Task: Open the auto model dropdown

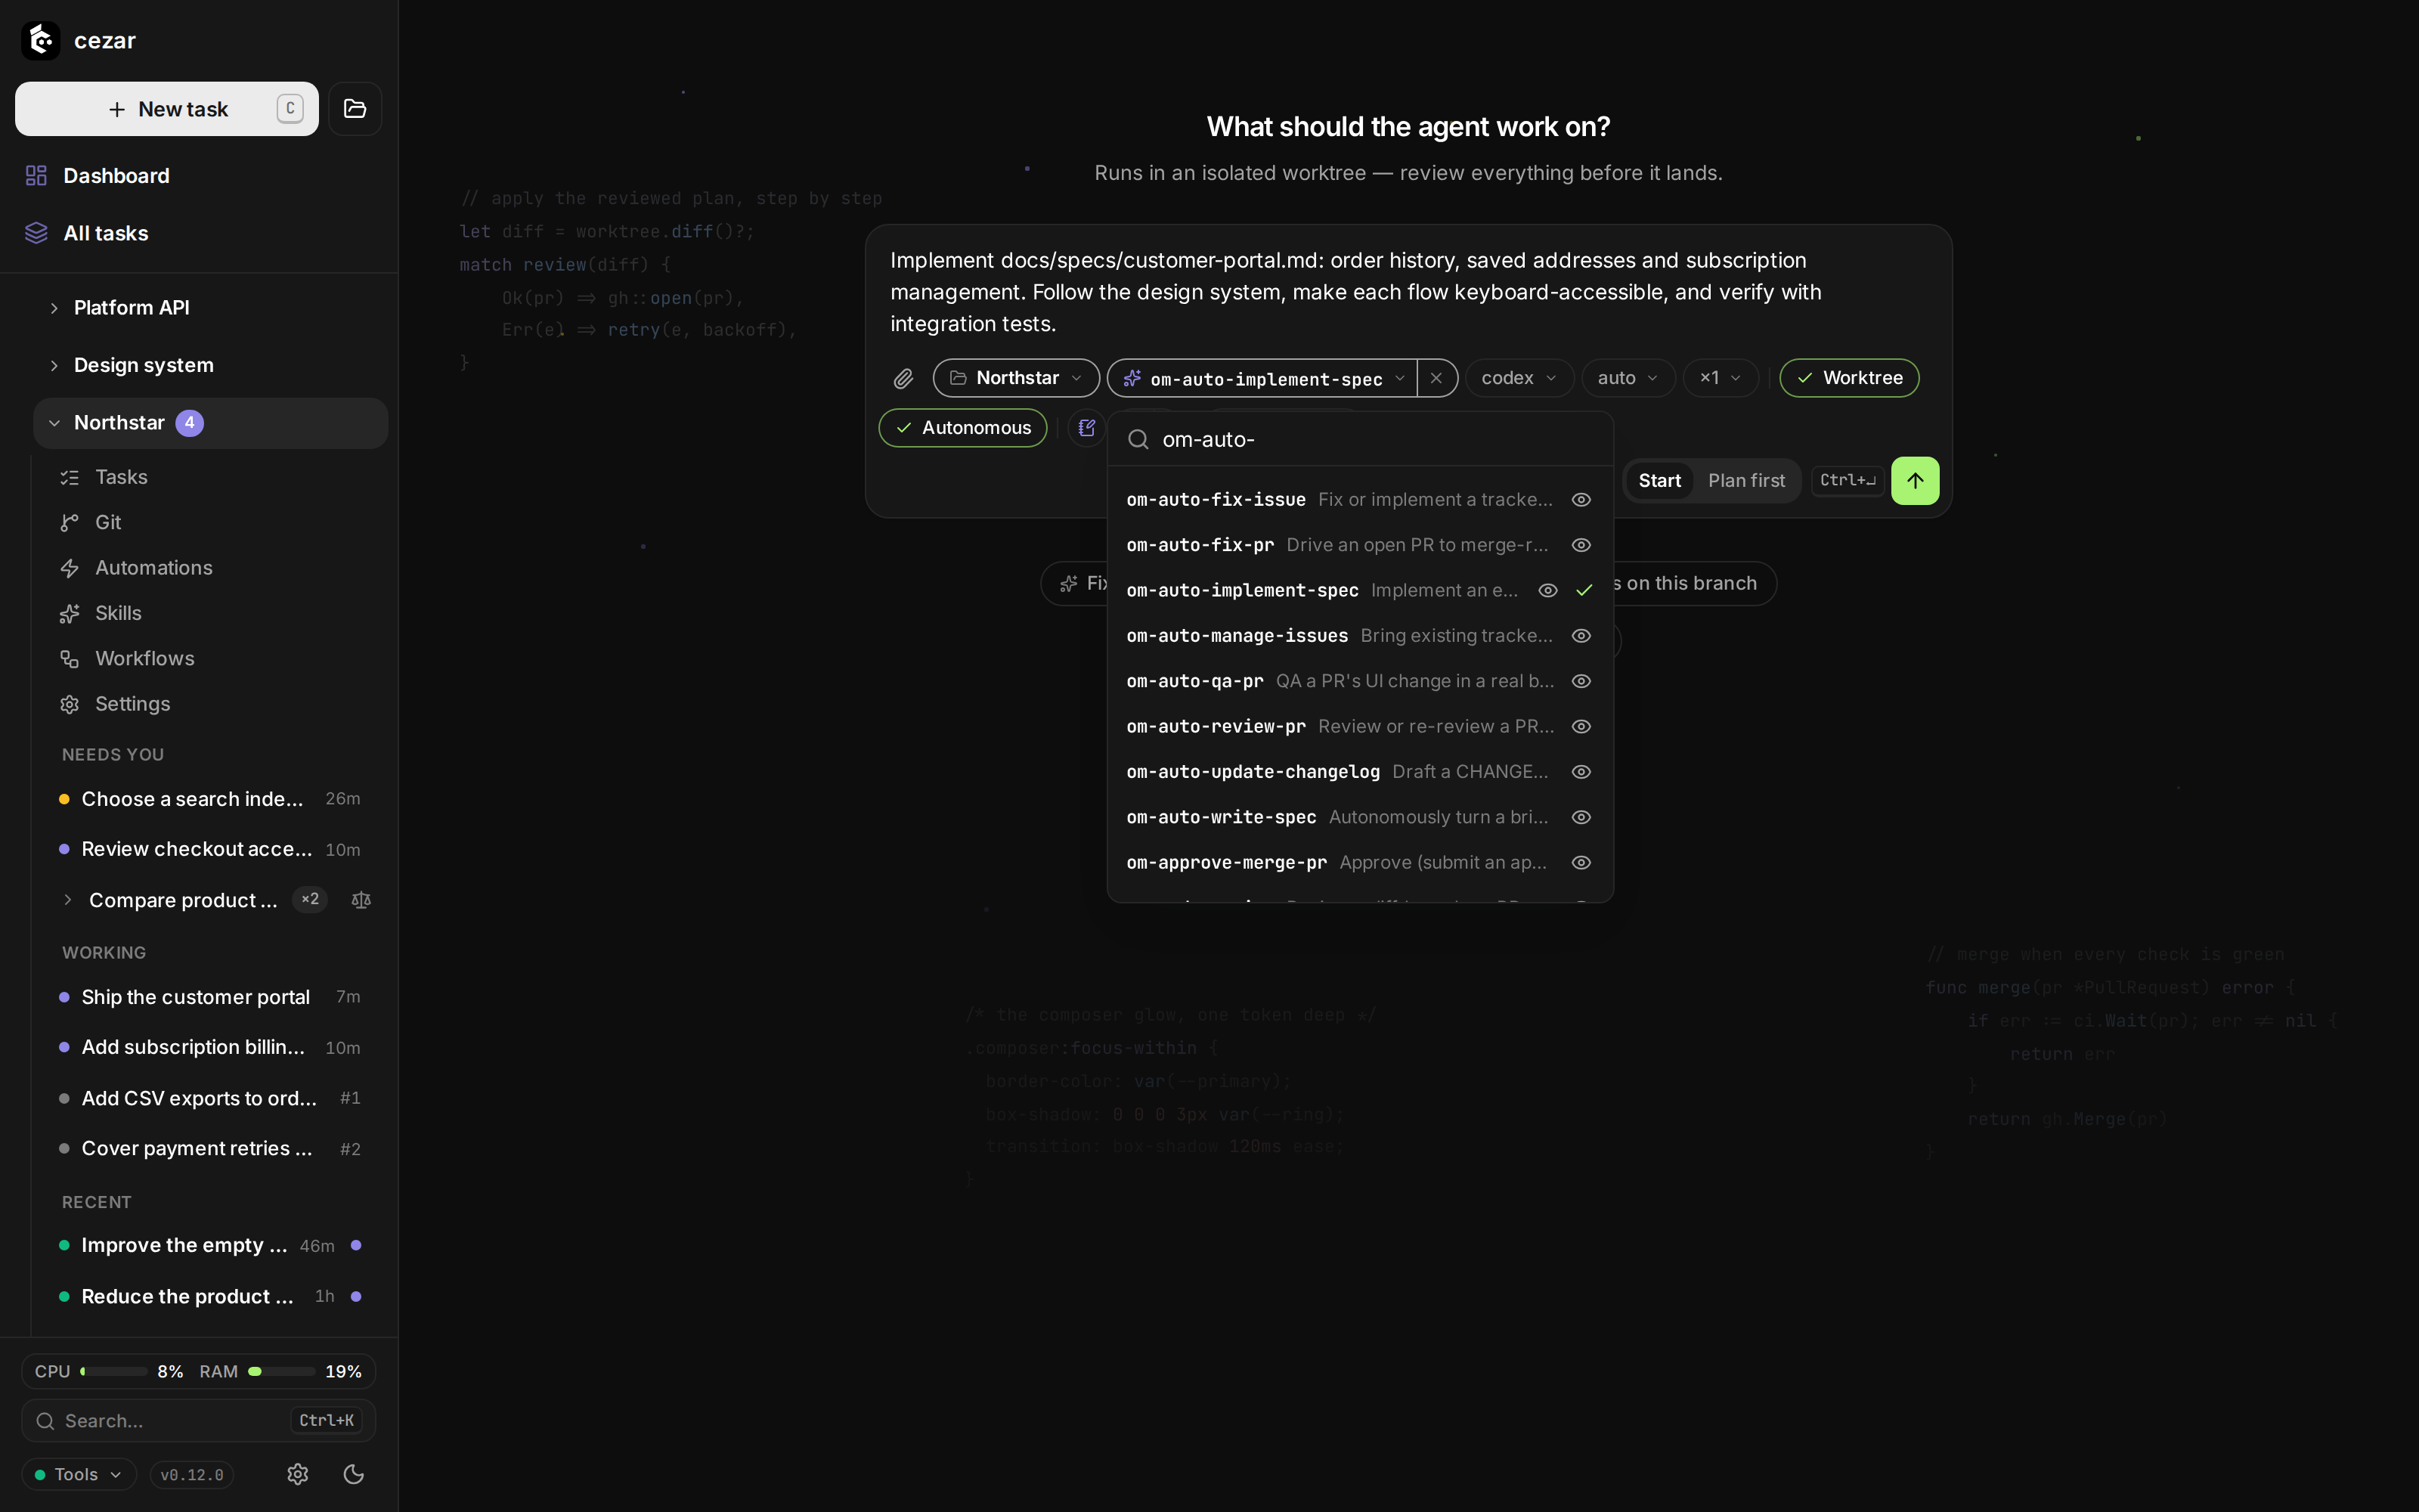Action: [x=1628, y=378]
